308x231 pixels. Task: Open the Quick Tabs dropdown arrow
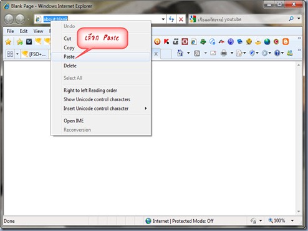click(x=17, y=54)
